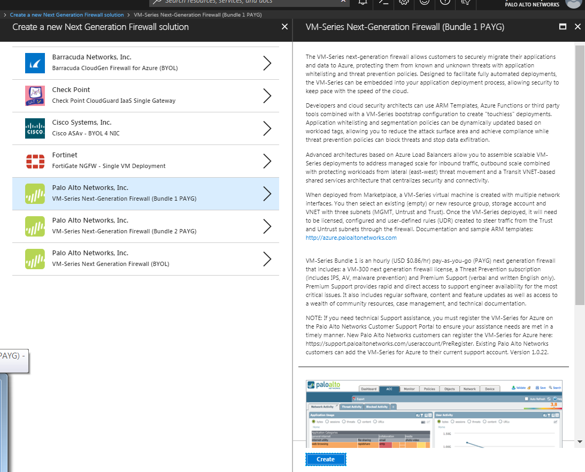Viewport: 585px width, 472px height.
Task: Click the Cisco Systems logo icon
Action: [35, 128]
